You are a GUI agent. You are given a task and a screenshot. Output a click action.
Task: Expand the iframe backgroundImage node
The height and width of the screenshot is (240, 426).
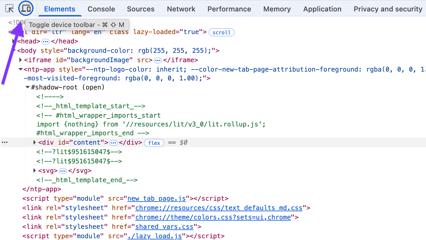pyautogui.click(x=21, y=60)
